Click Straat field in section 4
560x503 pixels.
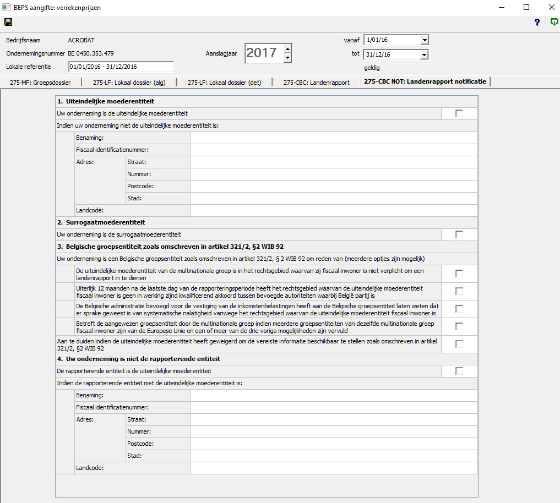(334, 420)
